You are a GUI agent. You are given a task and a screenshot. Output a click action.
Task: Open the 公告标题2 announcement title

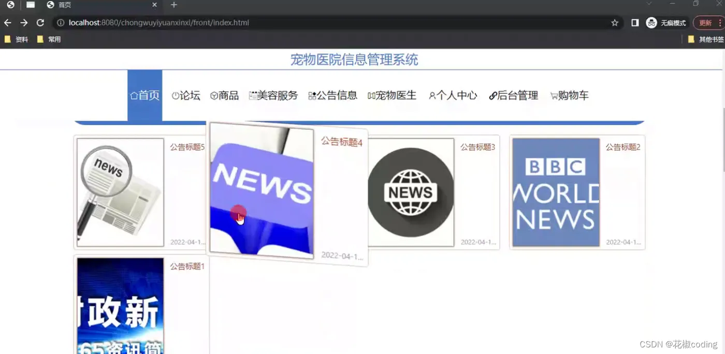pos(623,147)
